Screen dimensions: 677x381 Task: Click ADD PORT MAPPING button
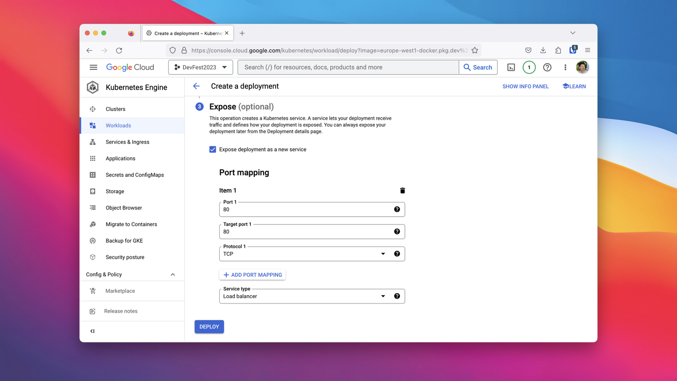pyautogui.click(x=253, y=275)
